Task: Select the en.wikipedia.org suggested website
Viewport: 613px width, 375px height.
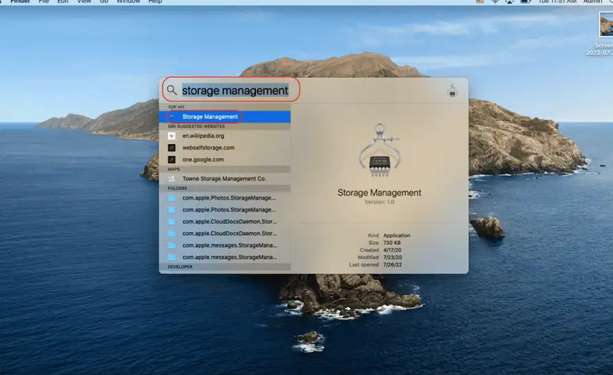Action: [225, 136]
